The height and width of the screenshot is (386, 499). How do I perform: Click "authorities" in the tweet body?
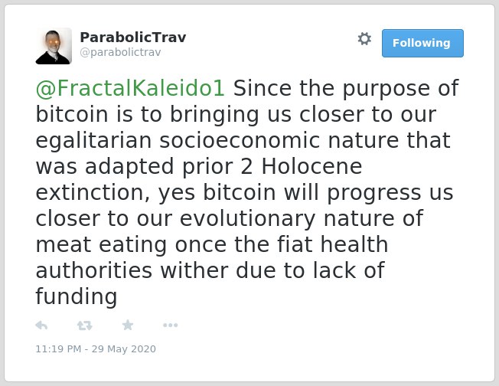(x=94, y=270)
